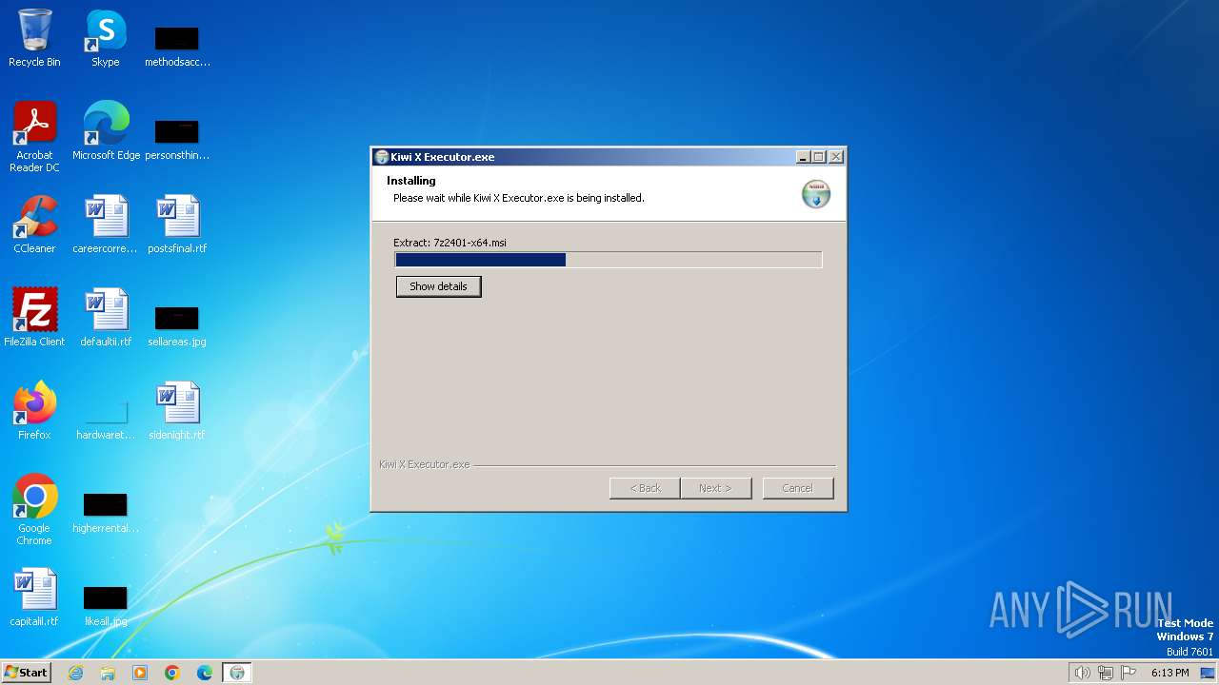Select sidenight.rtf document icon
Viewport: 1219px width, 685px height.
pyautogui.click(x=177, y=411)
